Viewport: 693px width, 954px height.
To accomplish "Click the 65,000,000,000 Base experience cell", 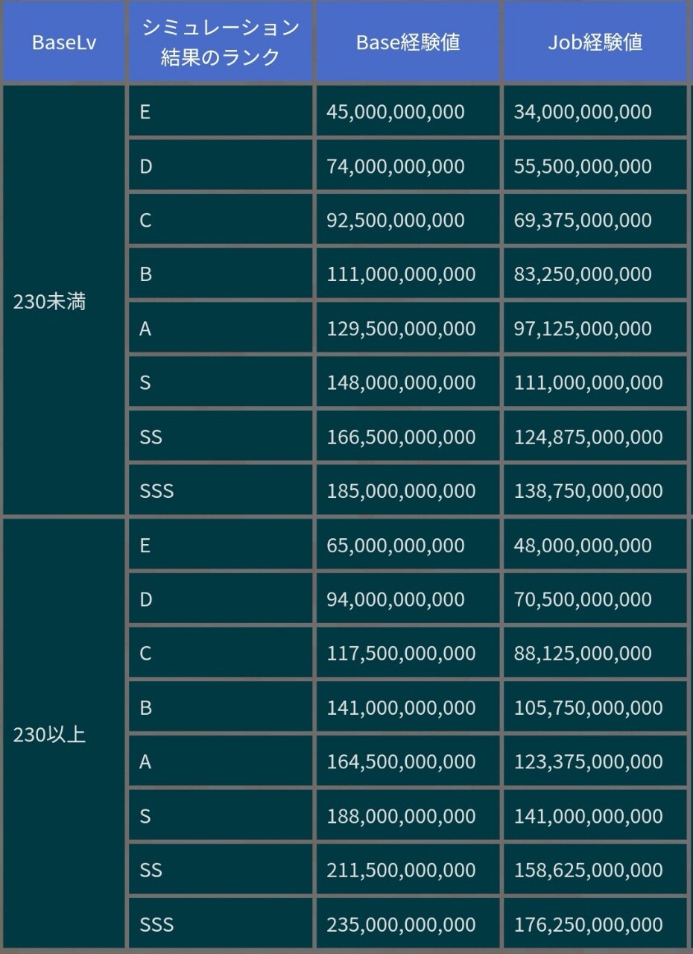I will point(396,546).
